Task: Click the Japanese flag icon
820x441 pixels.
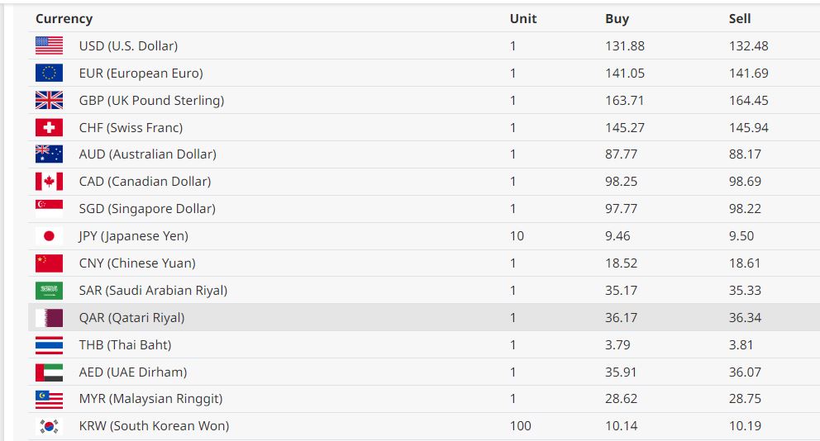Action: click(x=49, y=236)
